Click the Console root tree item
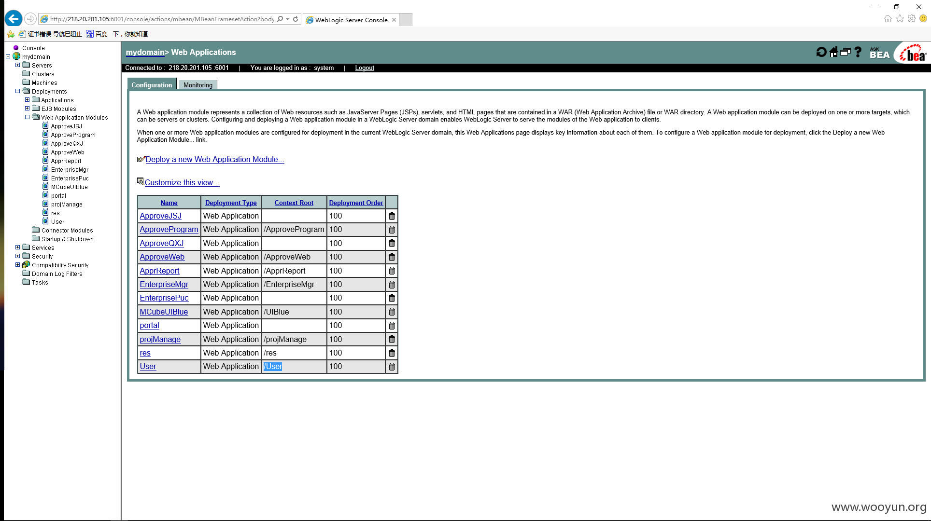Viewport: 931px width, 521px height. (33, 48)
